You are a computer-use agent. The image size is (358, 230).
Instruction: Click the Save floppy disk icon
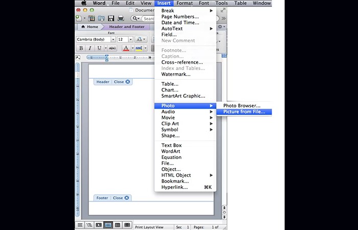click(111, 18)
